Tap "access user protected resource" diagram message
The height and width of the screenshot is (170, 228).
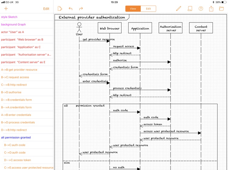pos(166,131)
